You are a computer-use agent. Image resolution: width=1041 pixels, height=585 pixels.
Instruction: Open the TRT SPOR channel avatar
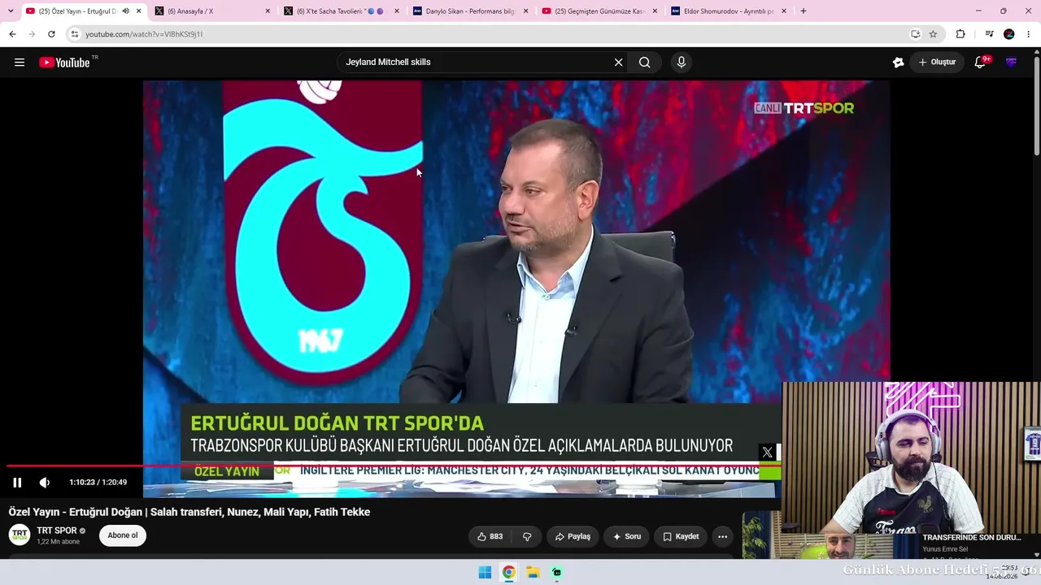(20, 535)
